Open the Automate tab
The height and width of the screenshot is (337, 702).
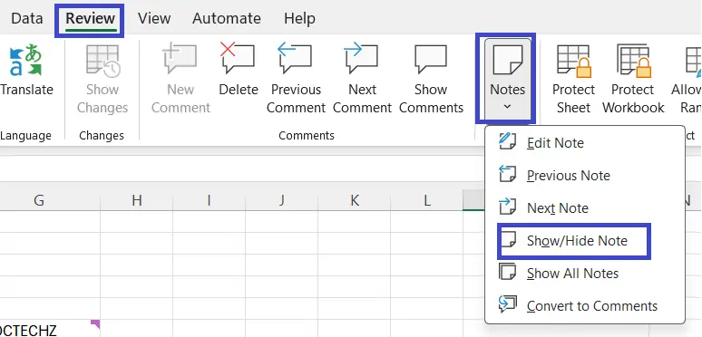pyautogui.click(x=227, y=18)
